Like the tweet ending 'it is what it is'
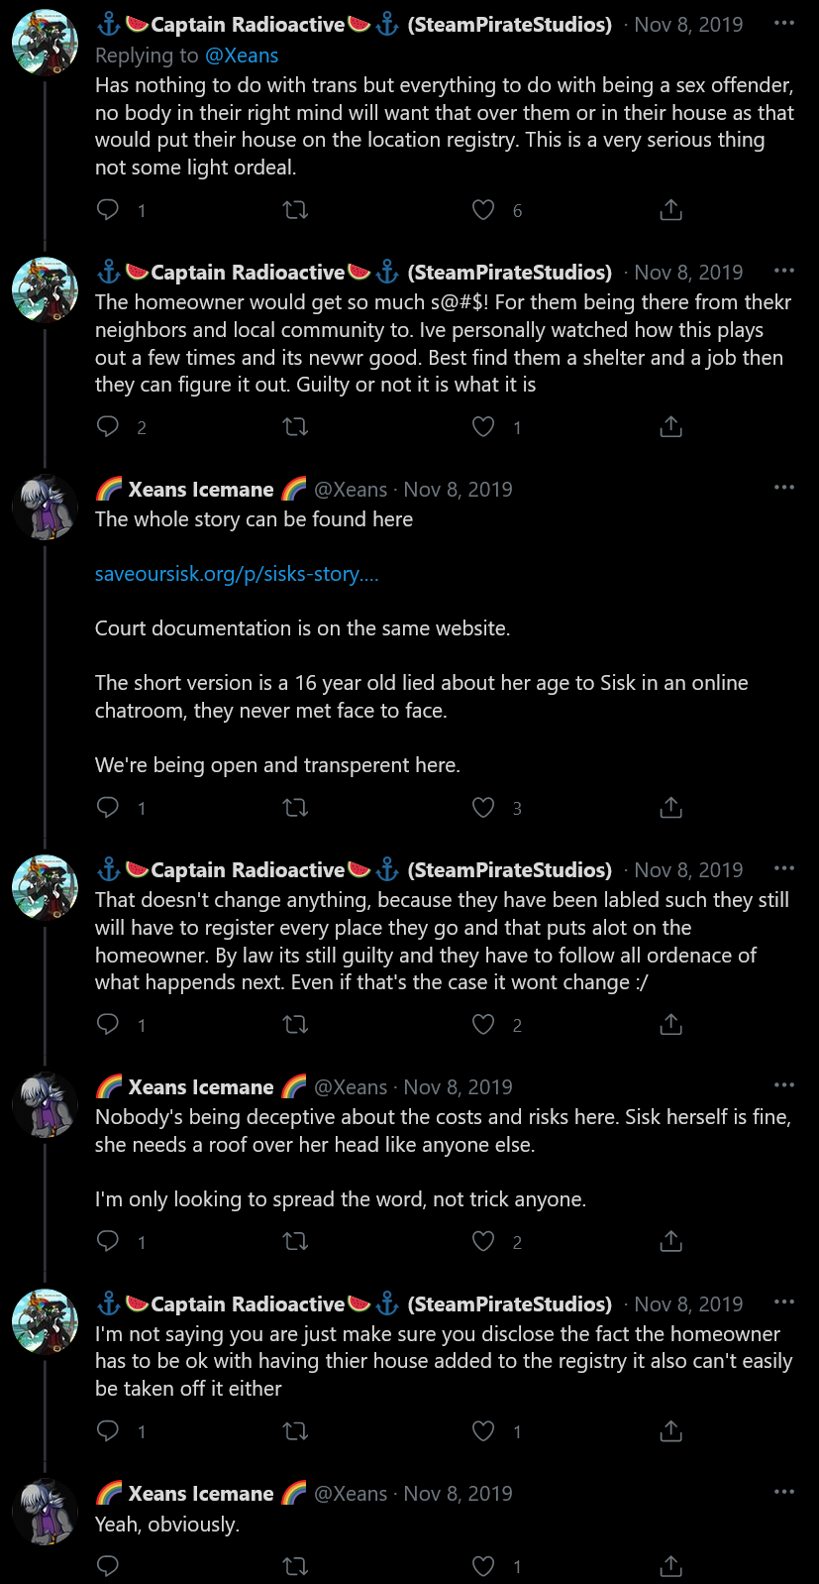 click(x=483, y=426)
